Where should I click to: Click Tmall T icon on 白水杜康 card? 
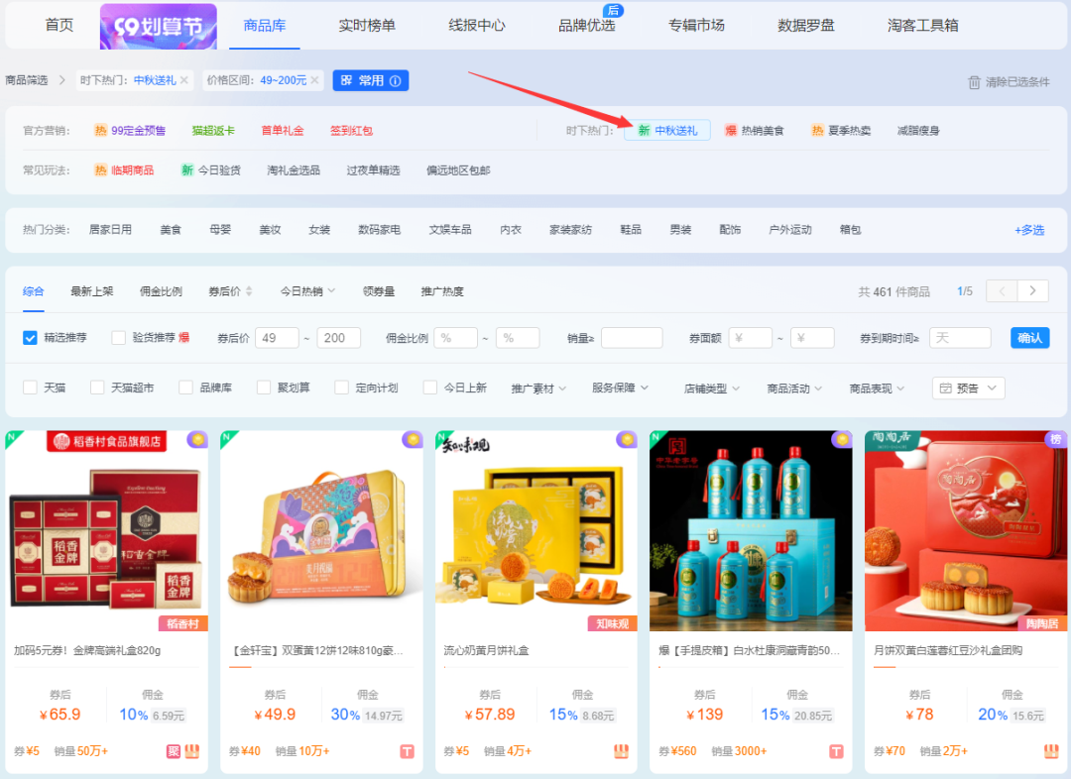click(837, 751)
